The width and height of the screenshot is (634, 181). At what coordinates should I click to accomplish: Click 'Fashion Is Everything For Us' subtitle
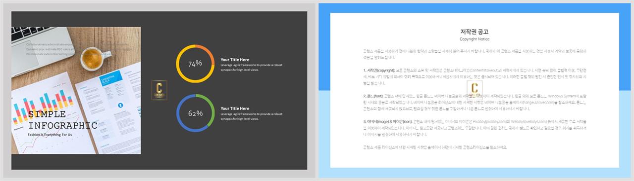pos(50,135)
